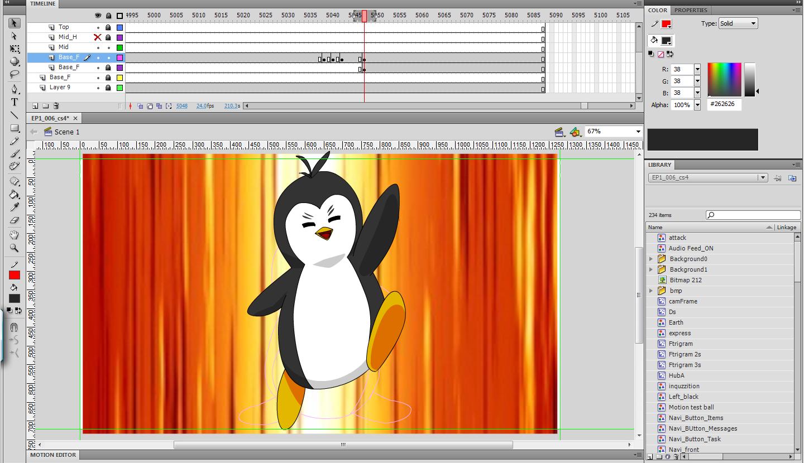
Task: Show the hidden Mid_H layer (red X)
Action: [98, 37]
